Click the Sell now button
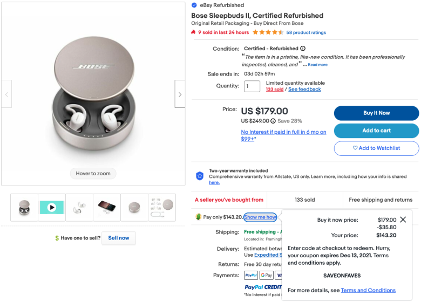The height and width of the screenshot is (302, 421). [118, 238]
